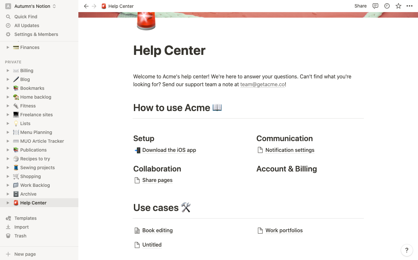Click the Import download icon
Viewport: 418px width, 260px height.
click(x=8, y=227)
